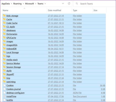The height and width of the screenshot is (102, 116).
Task: Click the search magnifier icon
Action: click(x=77, y=4)
